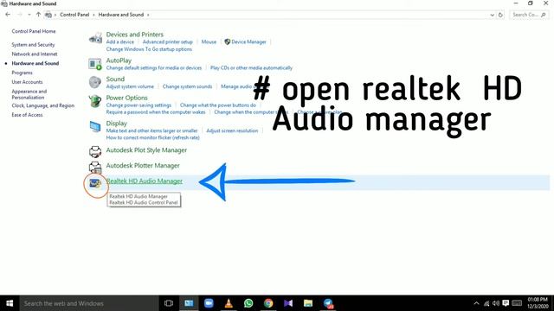This screenshot has height=311, width=554.
Task: Click Search the web and Windows box
Action: point(89,303)
